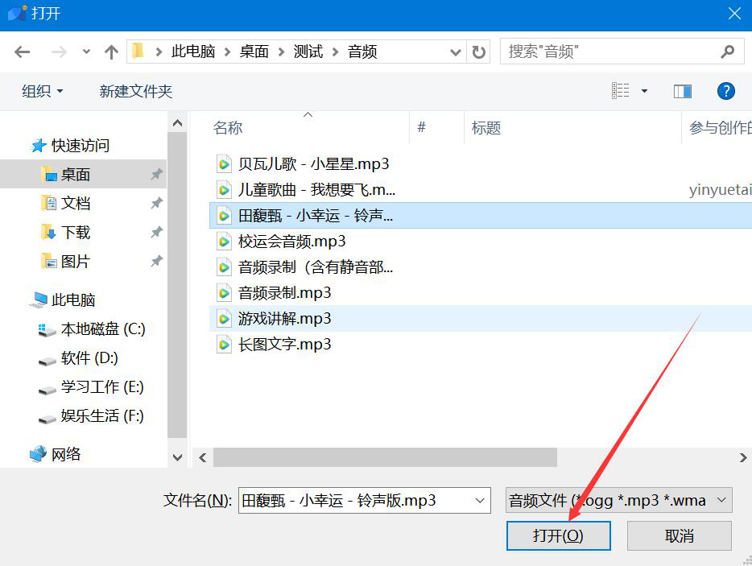Click the pin icon beside 文档
Image resolution: width=752 pixels, height=566 pixels.
(156, 204)
